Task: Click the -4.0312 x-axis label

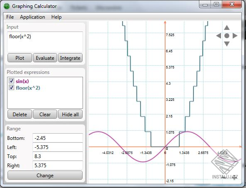Action: (x=108, y=153)
